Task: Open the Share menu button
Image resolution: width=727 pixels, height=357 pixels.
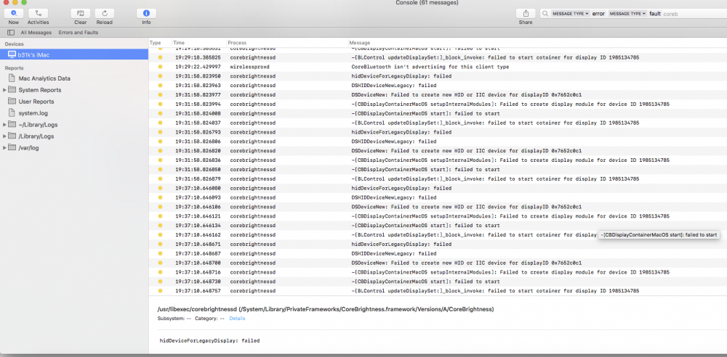Action: (526, 14)
